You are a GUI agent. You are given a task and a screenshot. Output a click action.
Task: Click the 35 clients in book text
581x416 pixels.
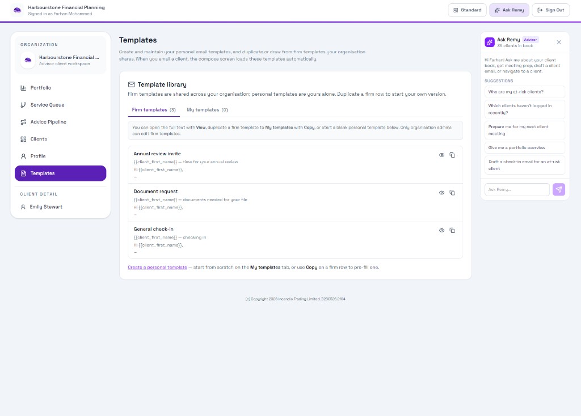coord(515,46)
